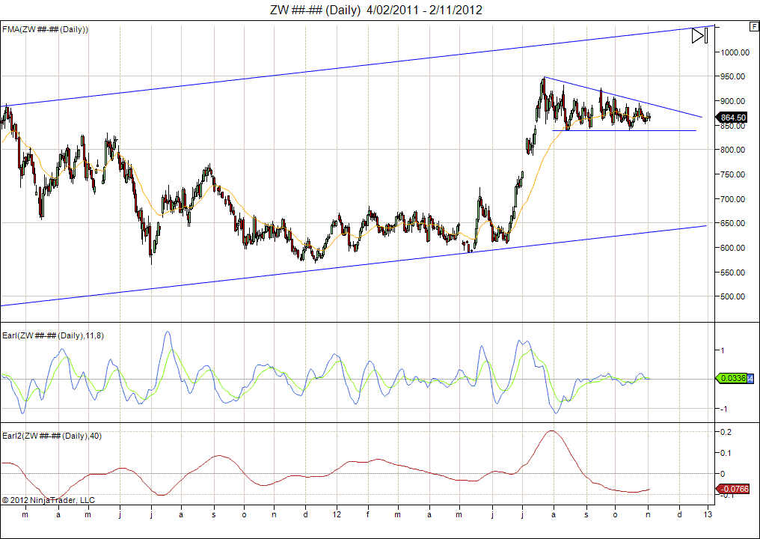Select the FMA indicator label
Image resolution: width=760 pixels, height=539 pixels.
pyautogui.click(x=46, y=29)
